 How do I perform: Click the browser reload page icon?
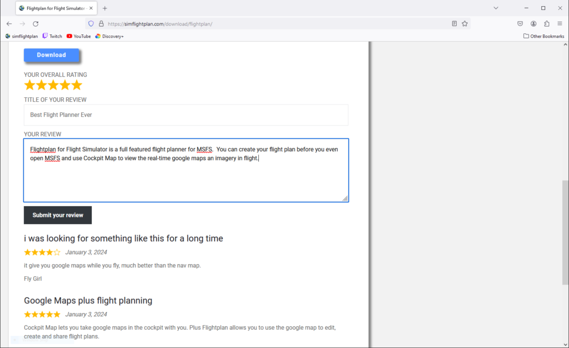pyautogui.click(x=36, y=24)
